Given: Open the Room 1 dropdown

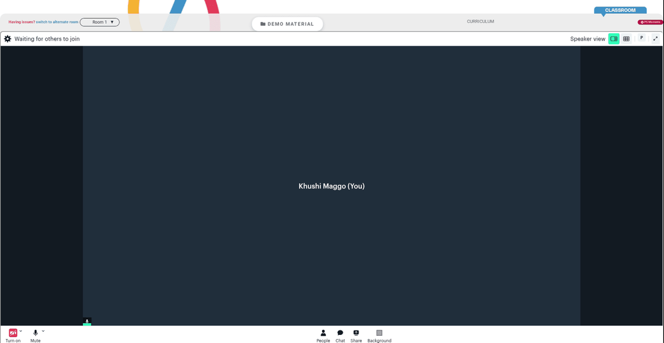Looking at the screenshot, I should pyautogui.click(x=100, y=22).
